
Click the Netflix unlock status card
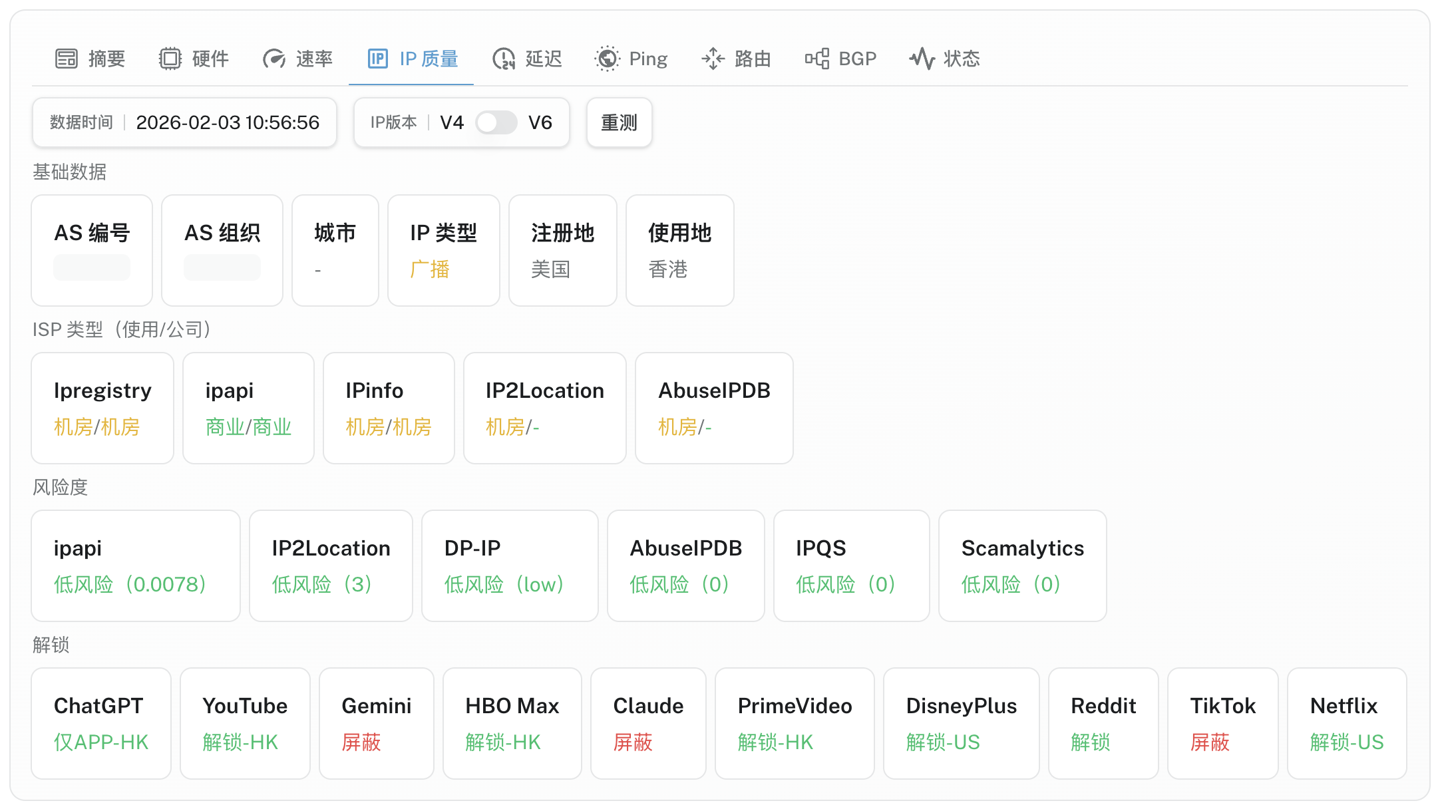(1346, 723)
